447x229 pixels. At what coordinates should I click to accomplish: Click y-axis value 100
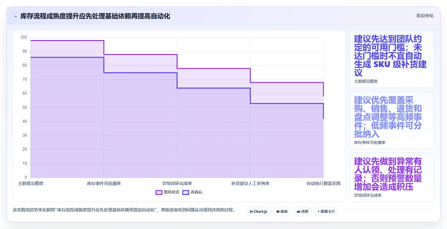[x=23, y=37]
